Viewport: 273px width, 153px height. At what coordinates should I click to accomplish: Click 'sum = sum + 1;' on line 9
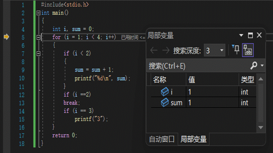pos(94,70)
